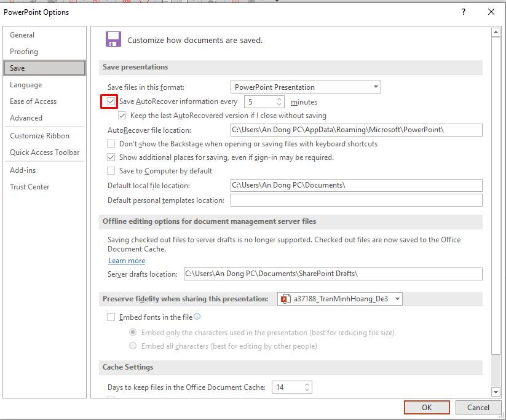The height and width of the screenshot is (420, 506).
Task: Disable Keep the last AutoRecovered version
Action: pyautogui.click(x=122, y=116)
